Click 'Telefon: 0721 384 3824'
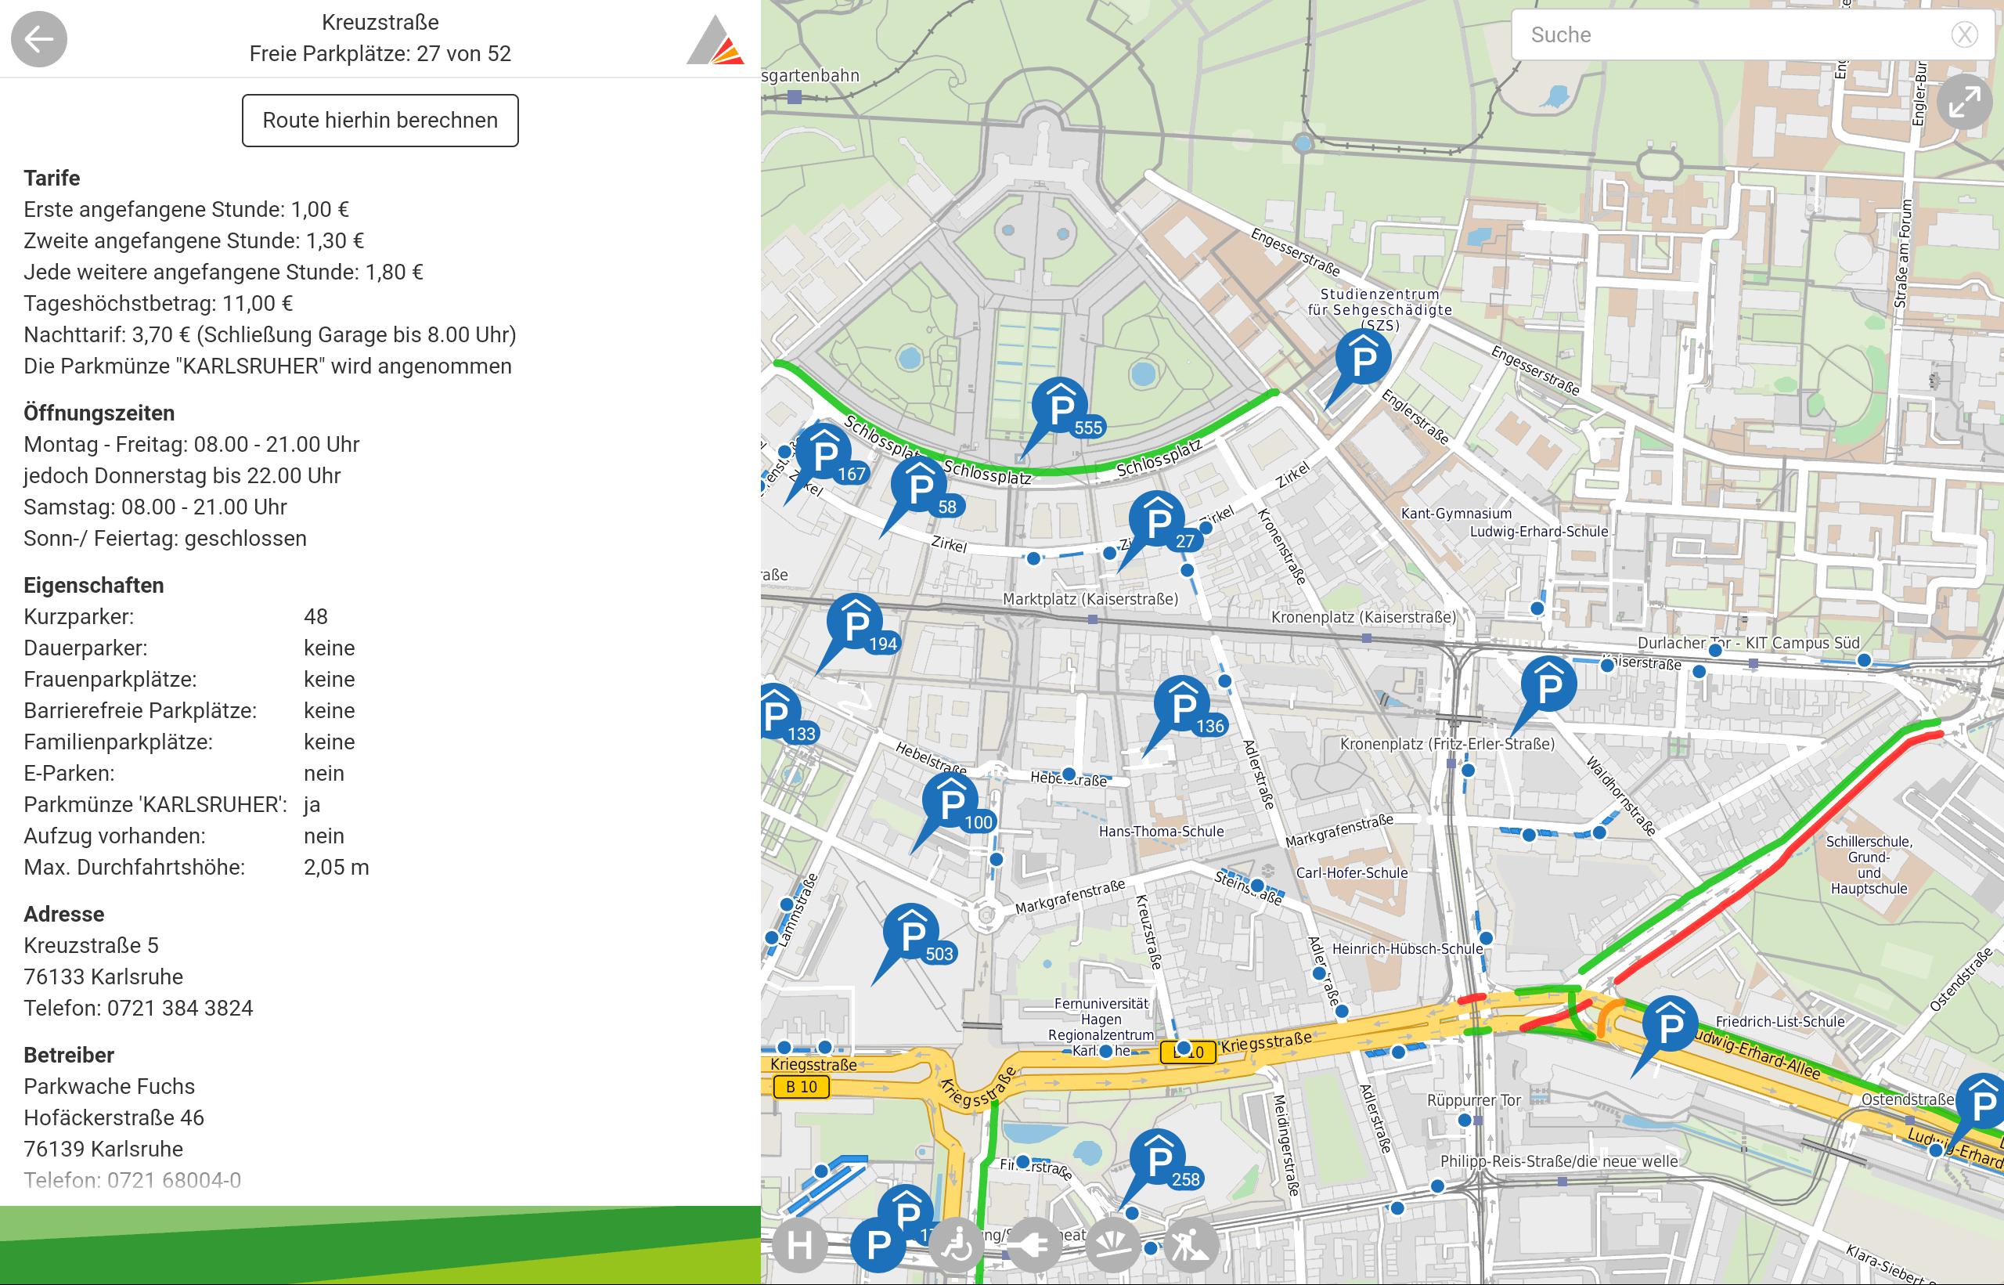Screen dimensions: 2004x1285 click(x=139, y=1008)
